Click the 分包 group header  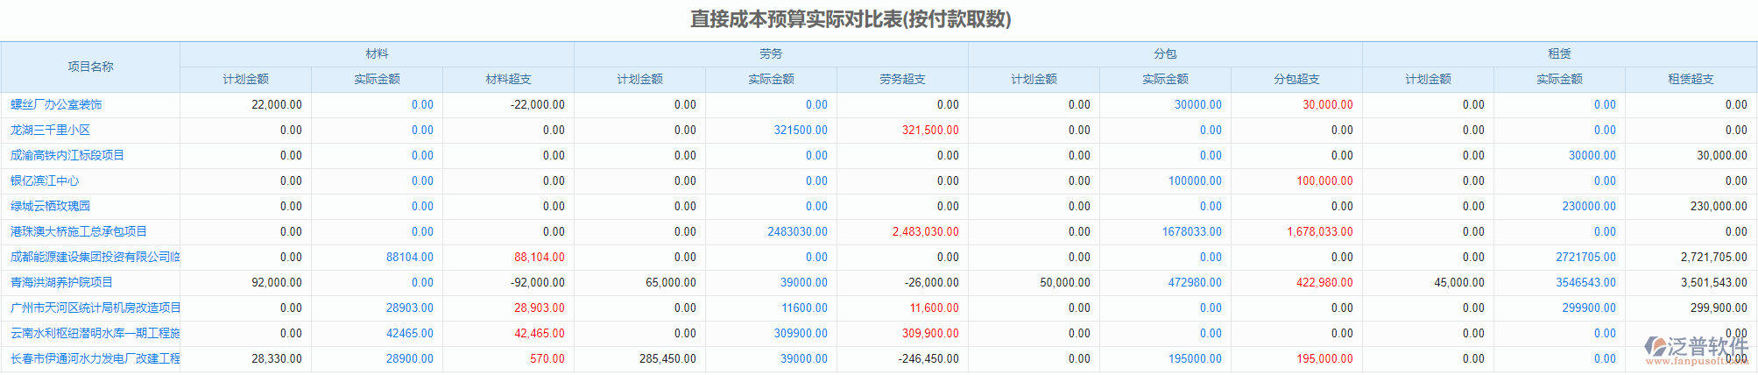pos(1165,53)
